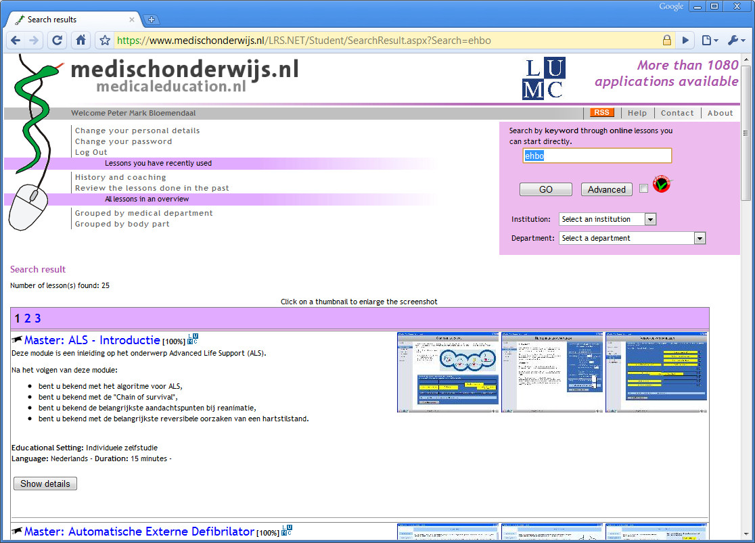Screen dimensions: 755x543
Task: Open the Select a department dropdown
Action: tap(632, 238)
